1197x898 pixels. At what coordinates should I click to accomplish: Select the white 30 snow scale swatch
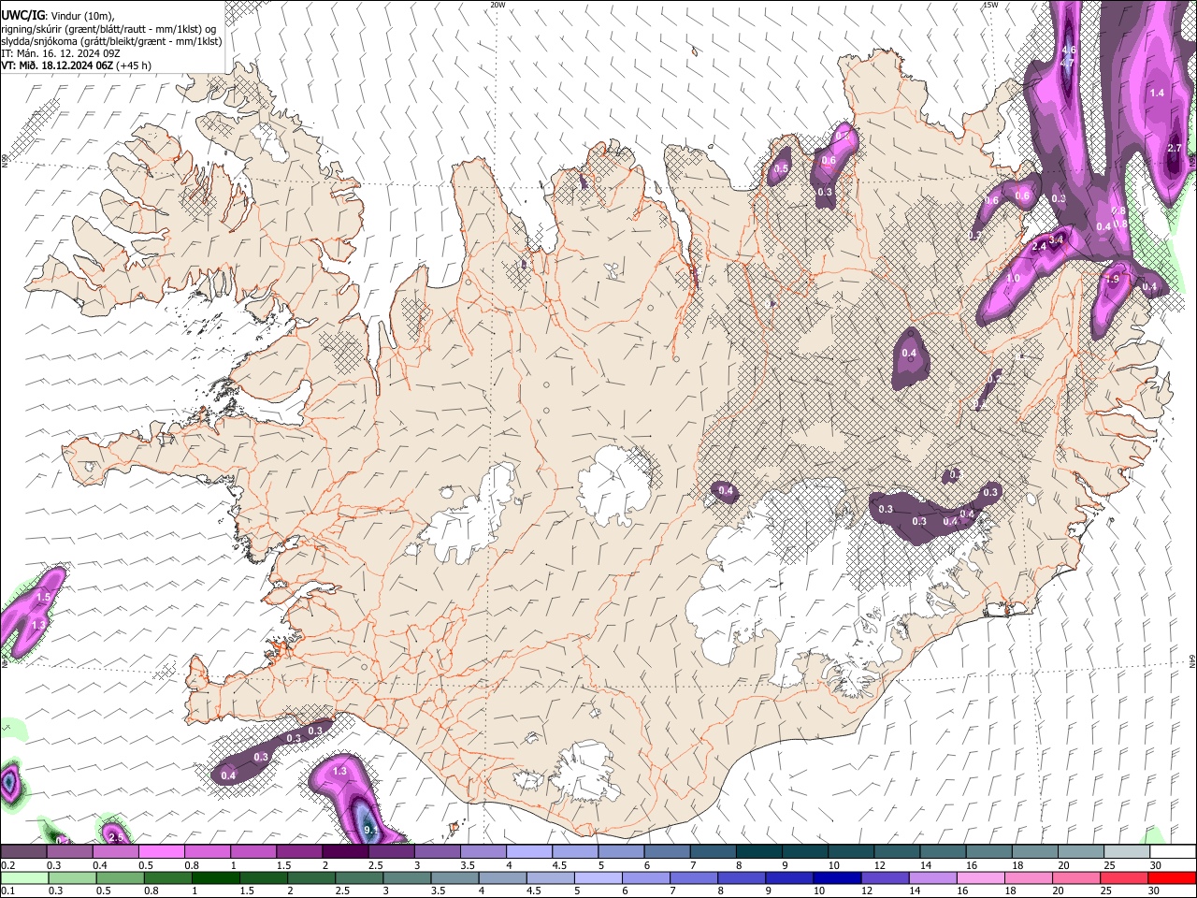(x=1173, y=852)
